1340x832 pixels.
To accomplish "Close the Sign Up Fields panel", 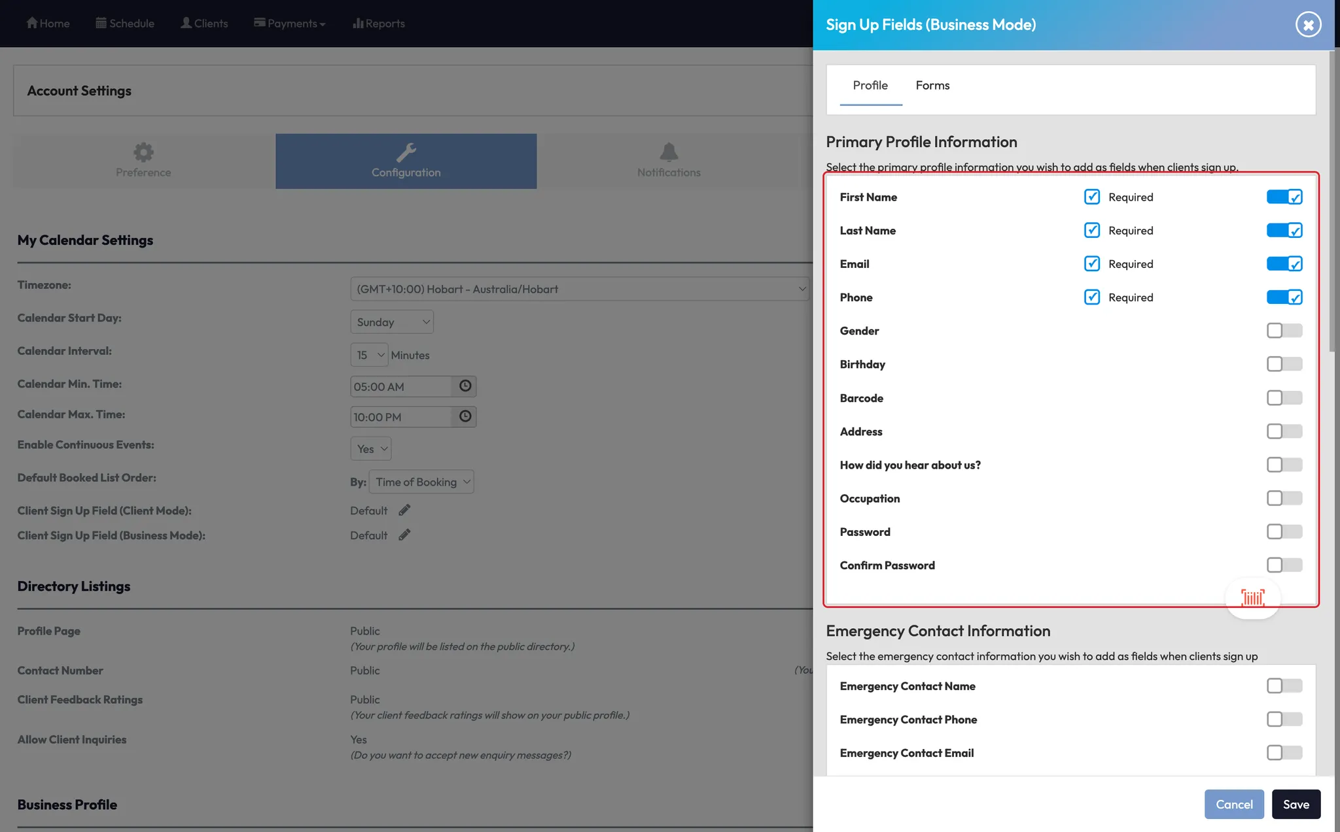I will click(x=1308, y=25).
